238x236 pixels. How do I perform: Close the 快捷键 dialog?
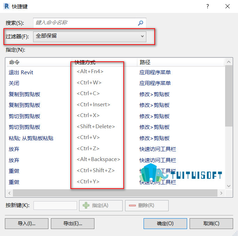click(x=228, y=6)
